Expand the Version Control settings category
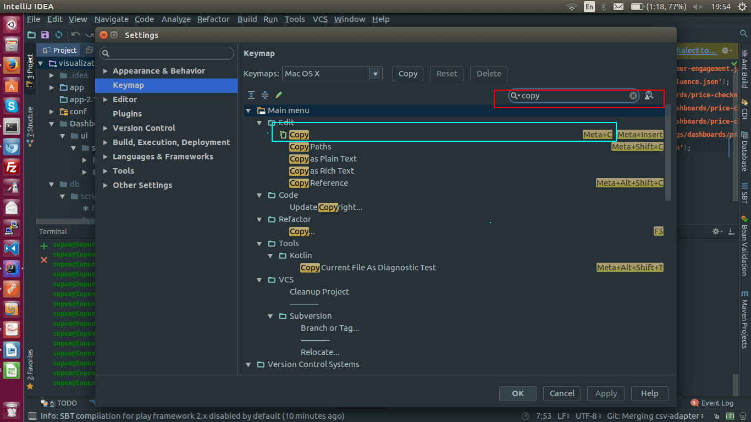Viewport: 751px width, 422px height. 106,128
